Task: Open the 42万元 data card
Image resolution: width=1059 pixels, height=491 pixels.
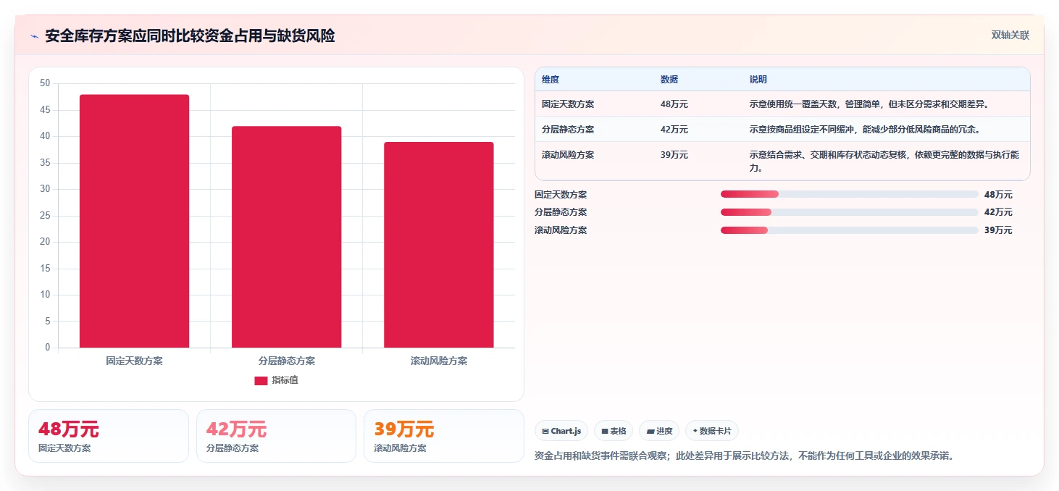Action: click(x=276, y=436)
